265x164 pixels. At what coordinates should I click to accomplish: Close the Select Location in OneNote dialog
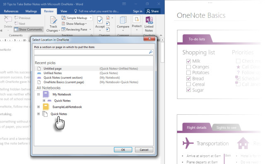click(x=149, y=39)
